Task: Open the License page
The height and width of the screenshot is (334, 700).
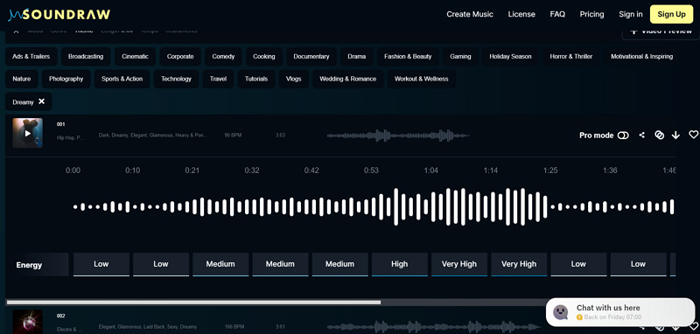Action: pos(521,14)
